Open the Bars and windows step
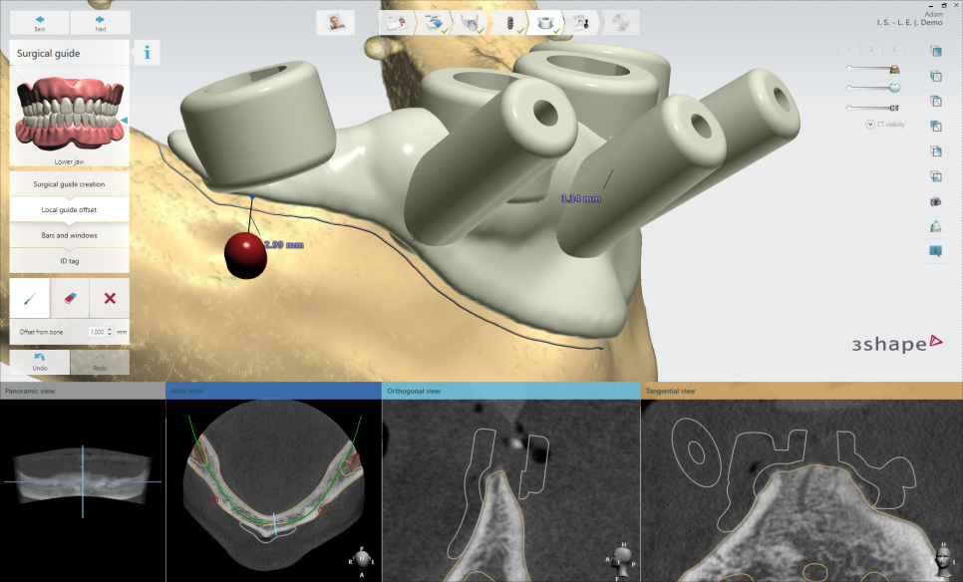 (x=69, y=235)
